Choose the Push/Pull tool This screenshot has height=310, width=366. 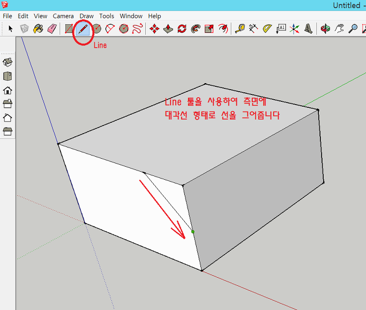168,29
